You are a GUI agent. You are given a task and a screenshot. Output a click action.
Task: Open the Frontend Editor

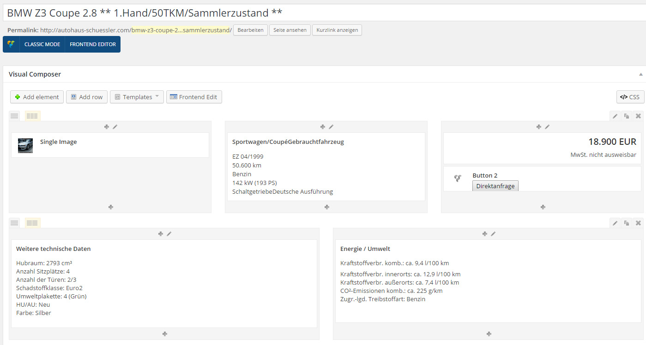point(93,44)
